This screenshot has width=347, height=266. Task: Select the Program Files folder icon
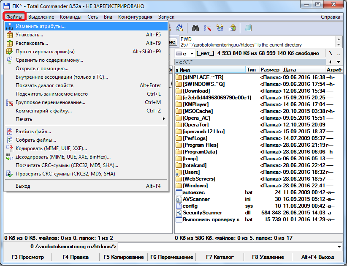(179, 145)
